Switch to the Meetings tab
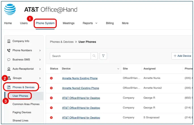This screenshot has height=125, width=194. [x=69, y=23]
